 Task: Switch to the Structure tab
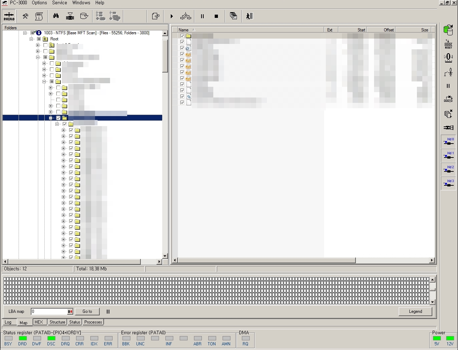(57, 322)
